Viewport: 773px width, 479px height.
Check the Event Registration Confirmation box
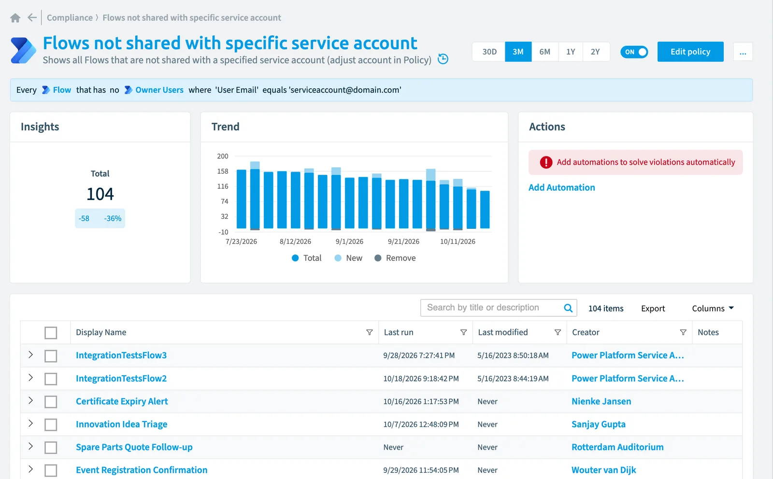51,470
